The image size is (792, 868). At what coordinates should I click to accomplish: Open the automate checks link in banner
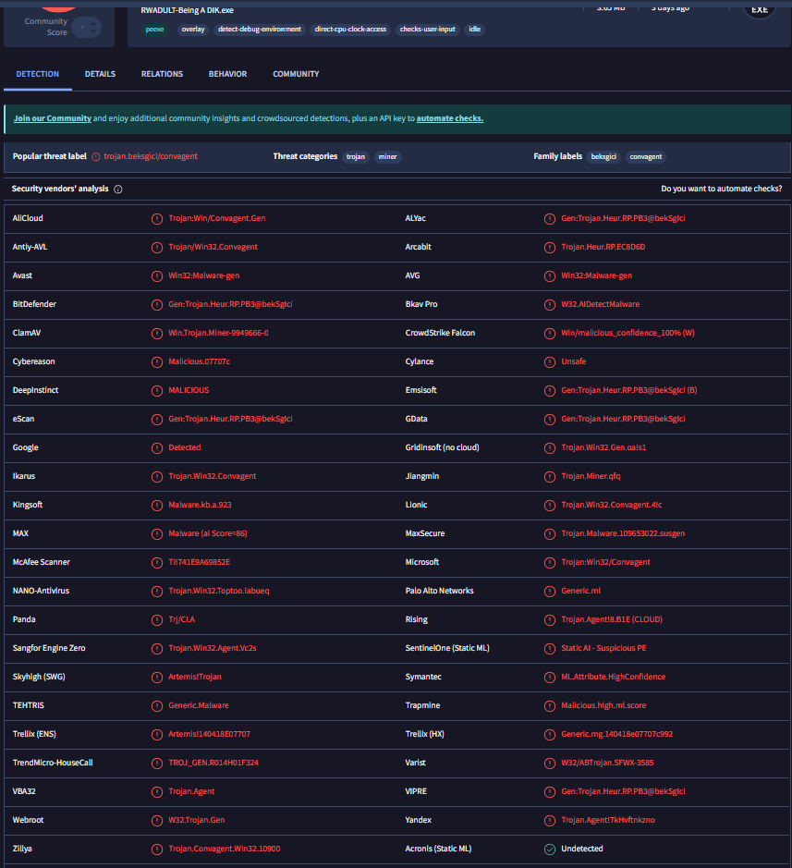coord(450,118)
